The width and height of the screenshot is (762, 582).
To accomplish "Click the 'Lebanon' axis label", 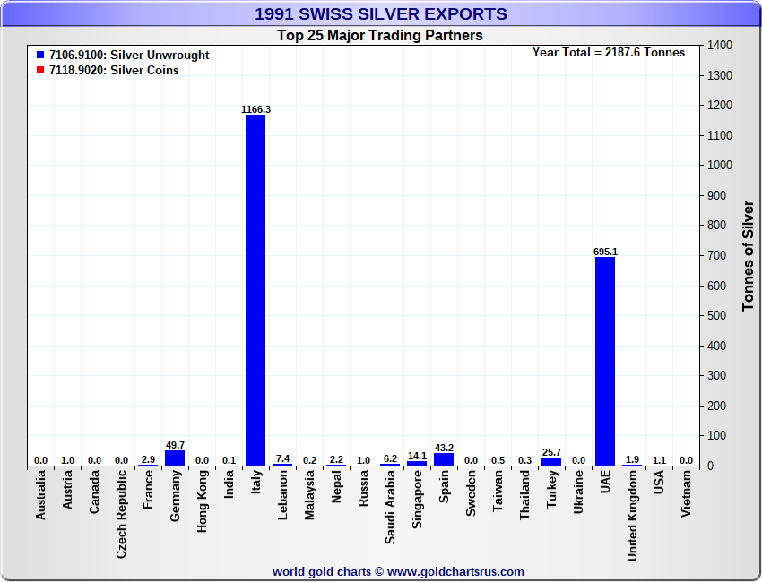I will (x=282, y=495).
